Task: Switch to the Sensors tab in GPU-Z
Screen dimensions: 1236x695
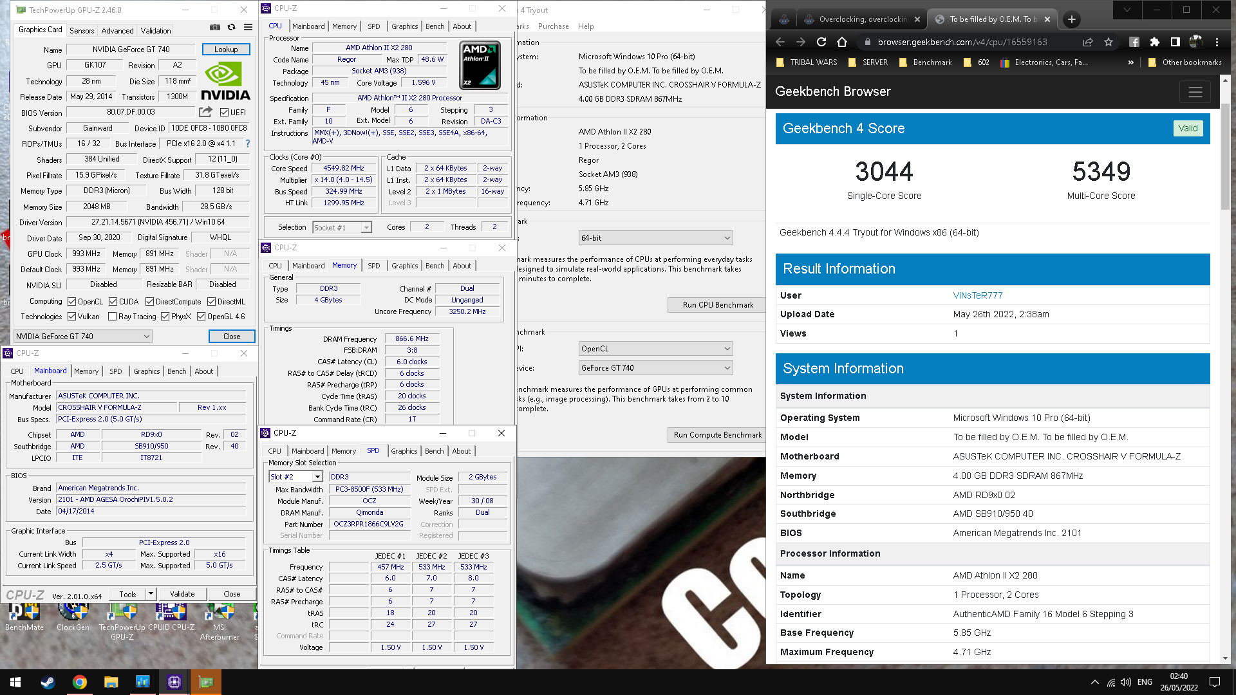Action: pyautogui.click(x=82, y=30)
